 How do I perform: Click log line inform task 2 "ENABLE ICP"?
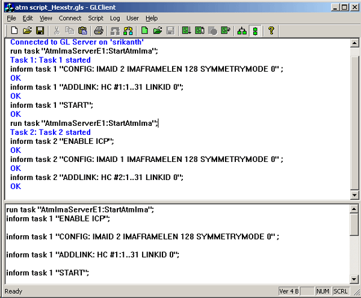pyautogui.click(x=62, y=141)
